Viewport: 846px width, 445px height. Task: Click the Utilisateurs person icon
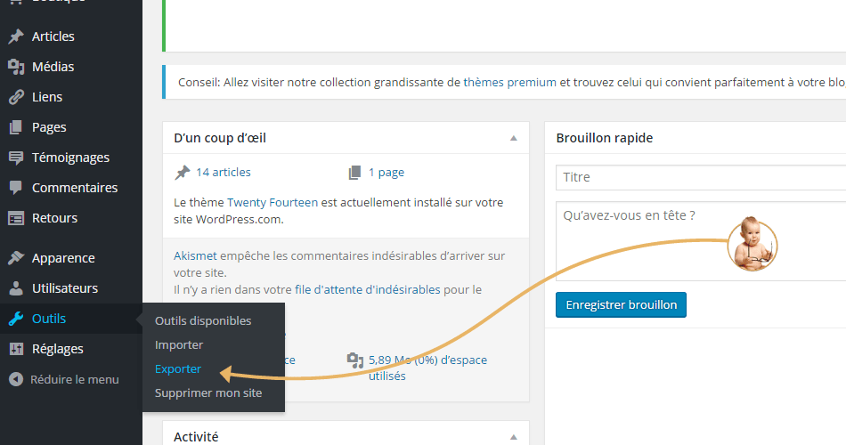tap(16, 288)
